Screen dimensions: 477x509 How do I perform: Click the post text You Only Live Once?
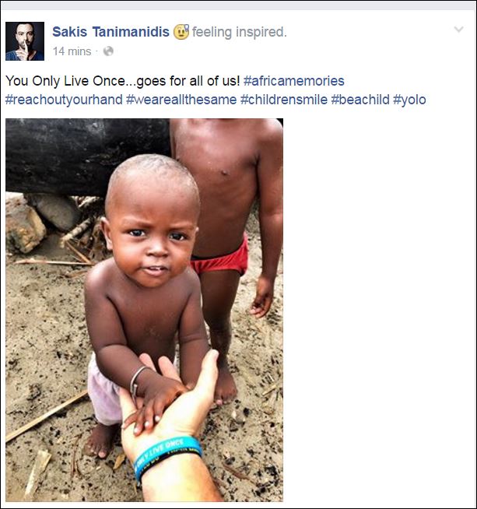click(x=65, y=81)
